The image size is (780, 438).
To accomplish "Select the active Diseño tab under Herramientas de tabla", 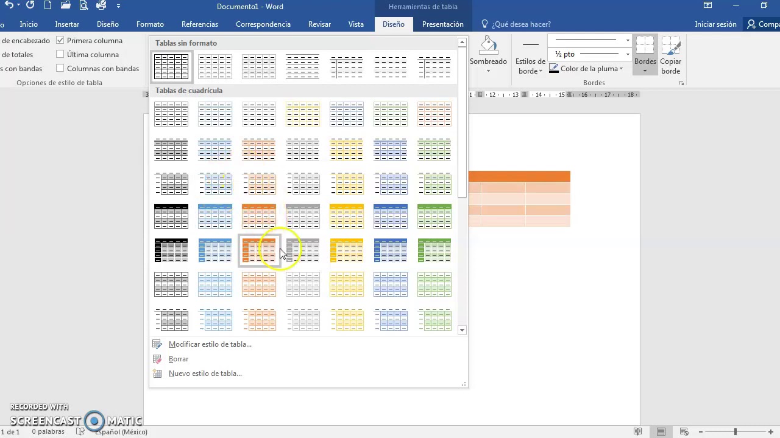I will click(x=394, y=24).
